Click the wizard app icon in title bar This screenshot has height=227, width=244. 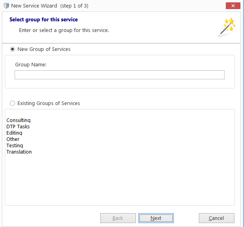6,6
